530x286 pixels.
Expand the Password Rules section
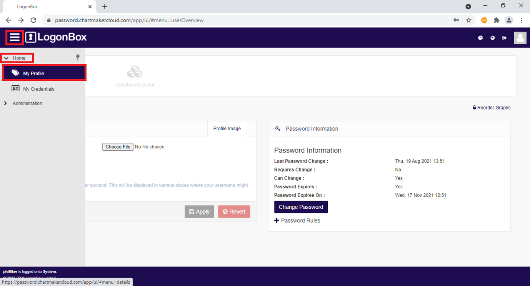point(297,221)
